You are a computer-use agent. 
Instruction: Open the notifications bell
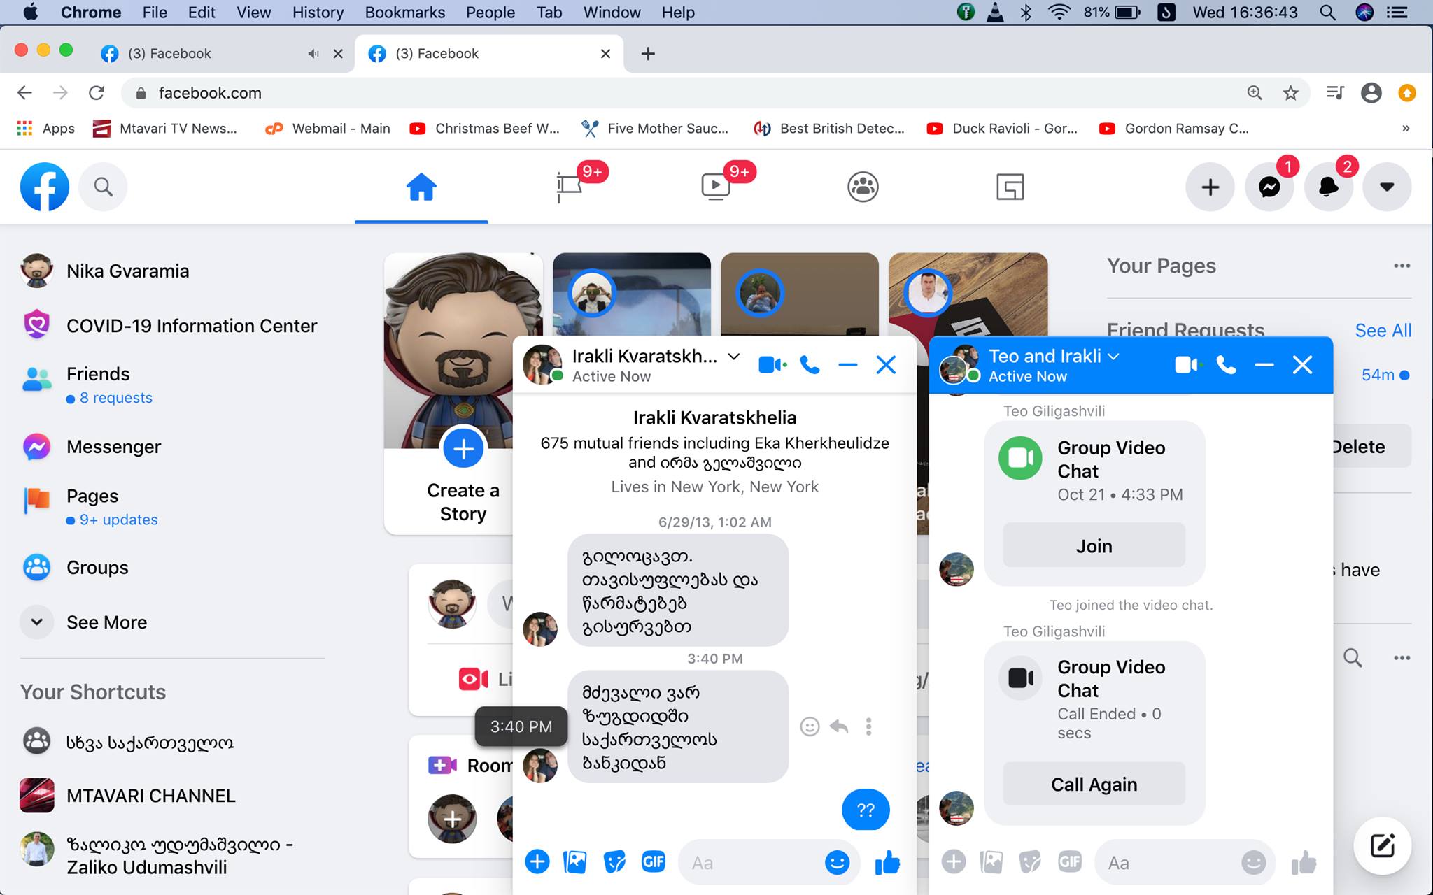[1328, 187]
